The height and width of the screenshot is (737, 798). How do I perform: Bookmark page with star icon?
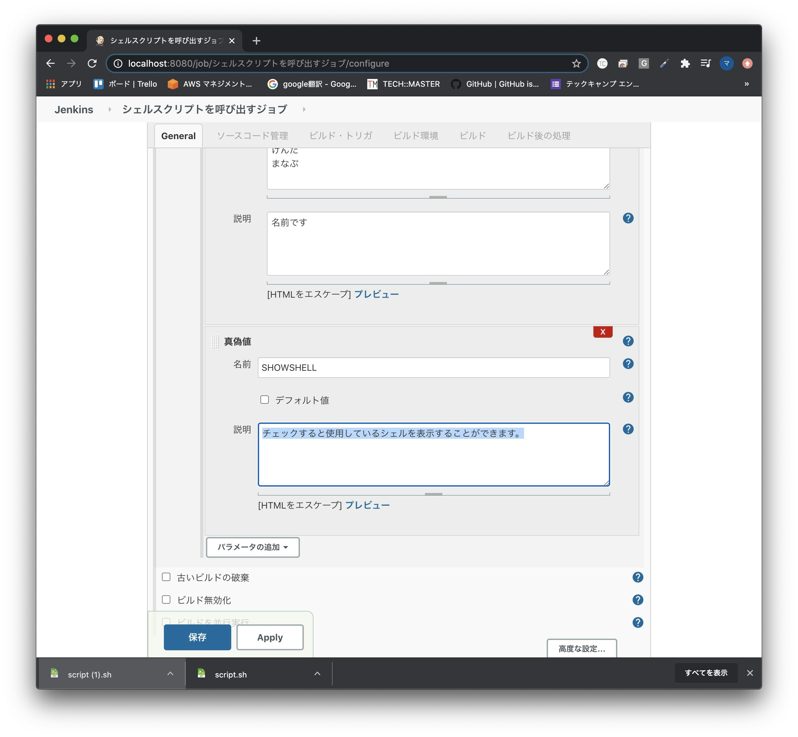pyautogui.click(x=576, y=63)
